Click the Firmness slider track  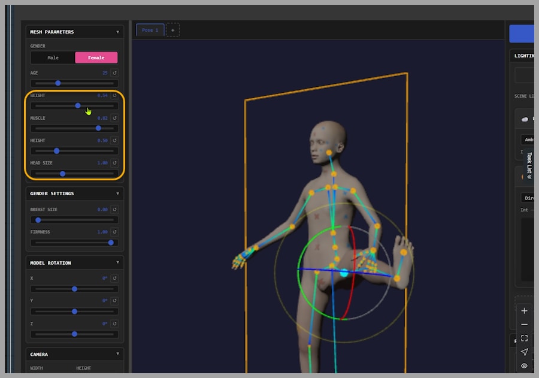74,243
